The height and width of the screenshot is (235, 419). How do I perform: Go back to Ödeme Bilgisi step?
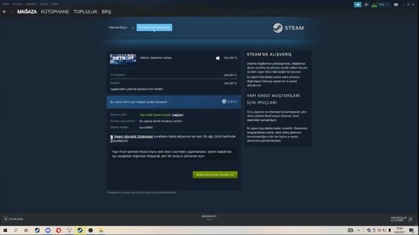118,27
